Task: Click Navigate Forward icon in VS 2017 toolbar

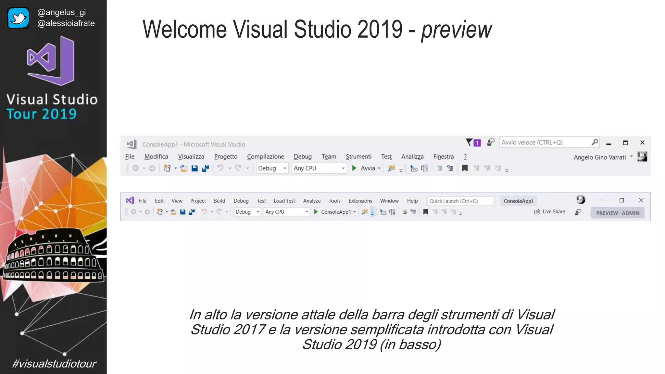Action: tap(152, 168)
